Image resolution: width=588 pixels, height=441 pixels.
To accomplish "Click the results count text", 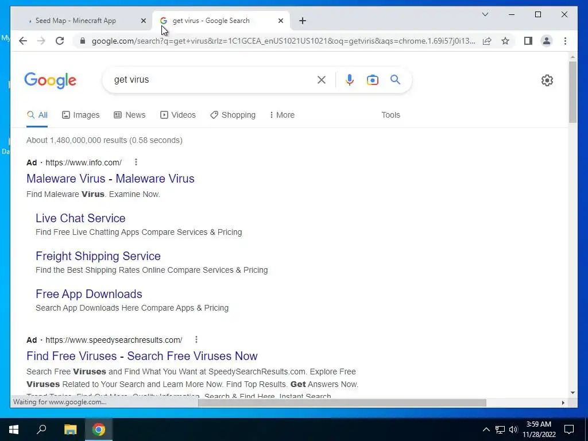I will (105, 140).
